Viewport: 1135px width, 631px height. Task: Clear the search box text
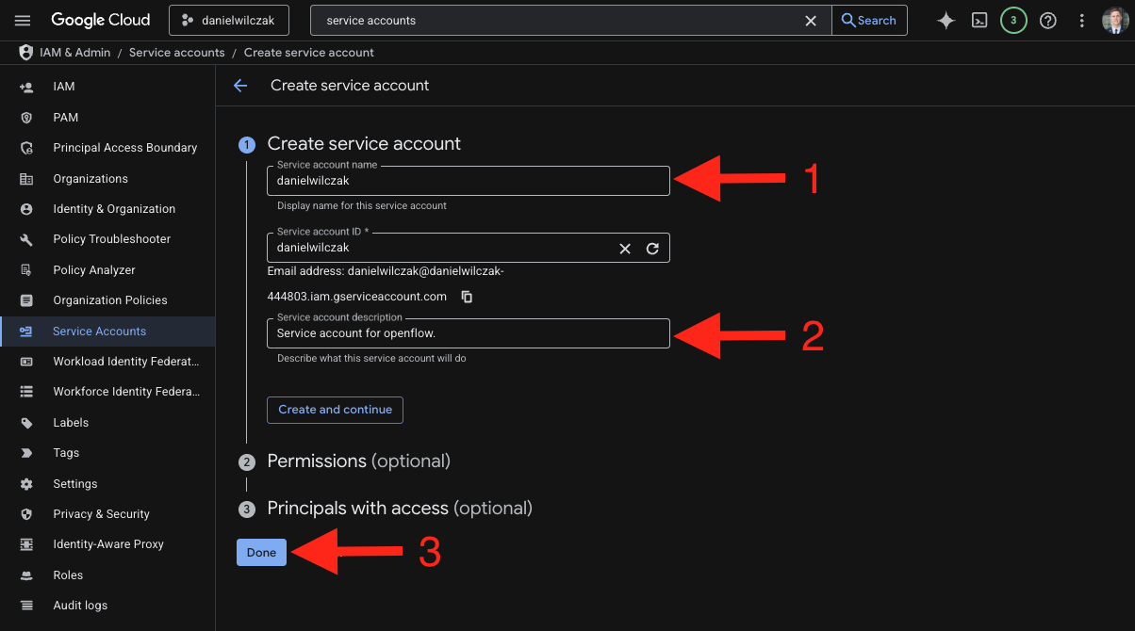point(811,21)
